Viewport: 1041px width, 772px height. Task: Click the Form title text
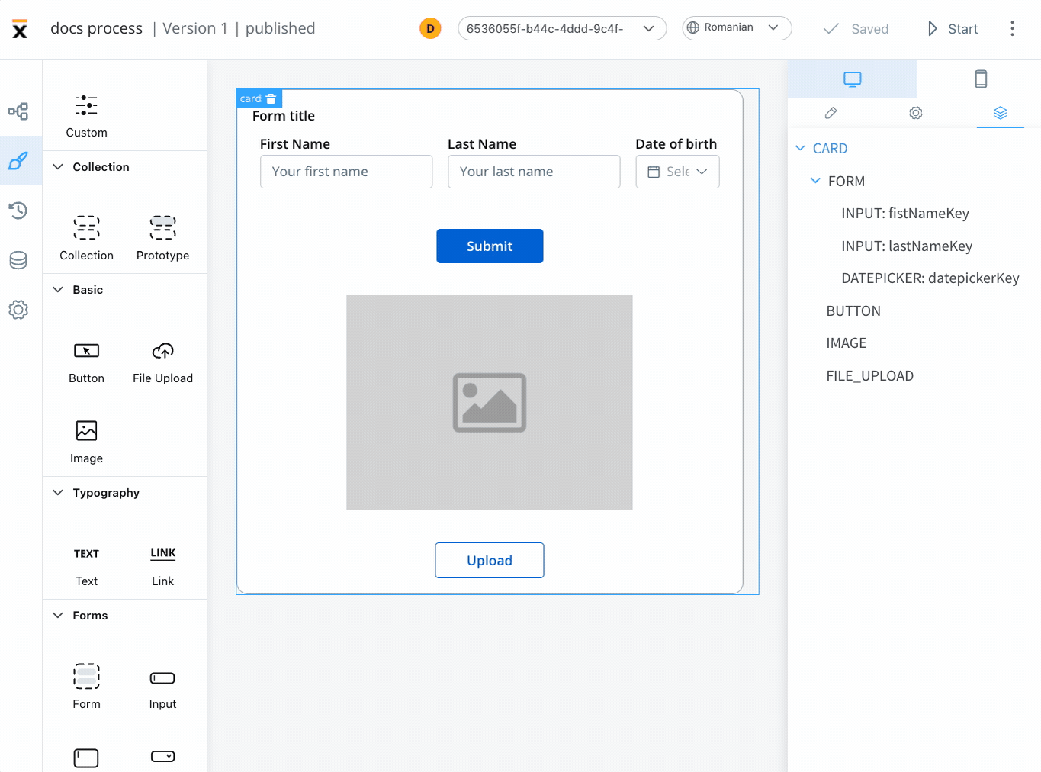(284, 116)
